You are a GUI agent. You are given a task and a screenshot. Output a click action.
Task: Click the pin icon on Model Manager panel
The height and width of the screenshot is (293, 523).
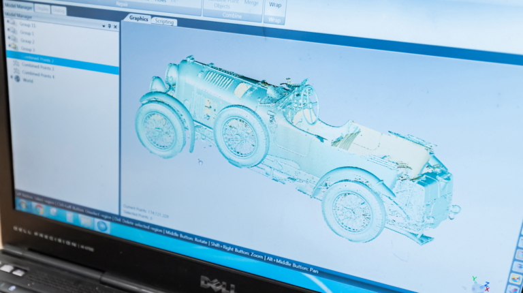tap(110, 26)
